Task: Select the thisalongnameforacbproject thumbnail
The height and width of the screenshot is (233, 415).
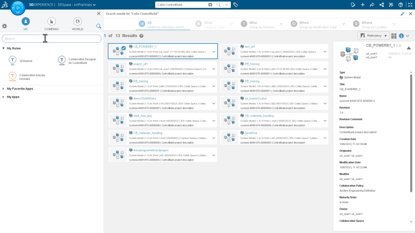Action: [118, 155]
